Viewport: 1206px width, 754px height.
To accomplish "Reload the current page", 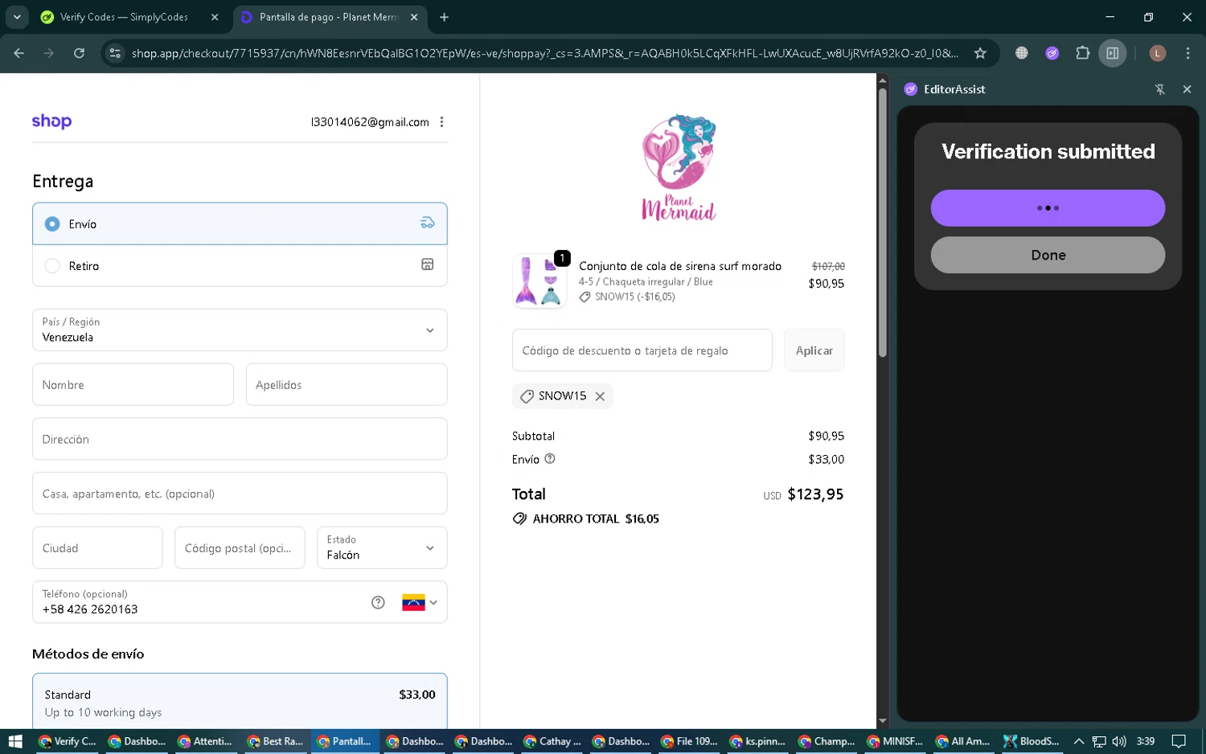I will (x=79, y=53).
